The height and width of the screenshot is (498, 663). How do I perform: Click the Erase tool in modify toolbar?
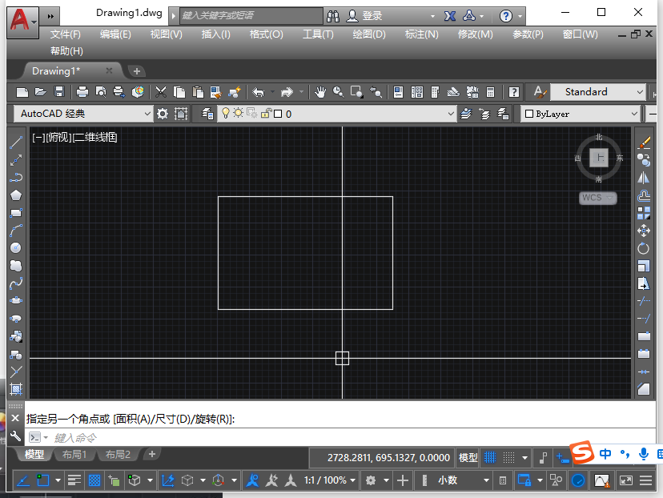tap(644, 143)
